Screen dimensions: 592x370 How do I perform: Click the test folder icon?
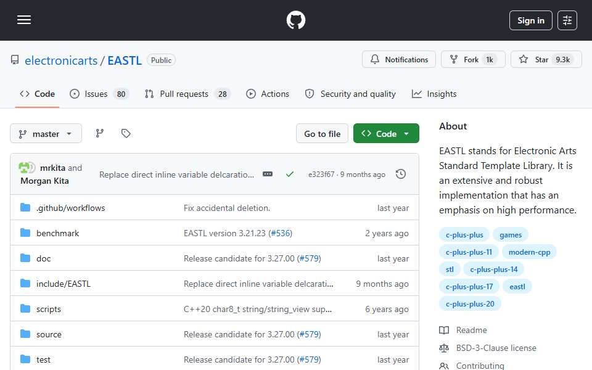[25, 359]
